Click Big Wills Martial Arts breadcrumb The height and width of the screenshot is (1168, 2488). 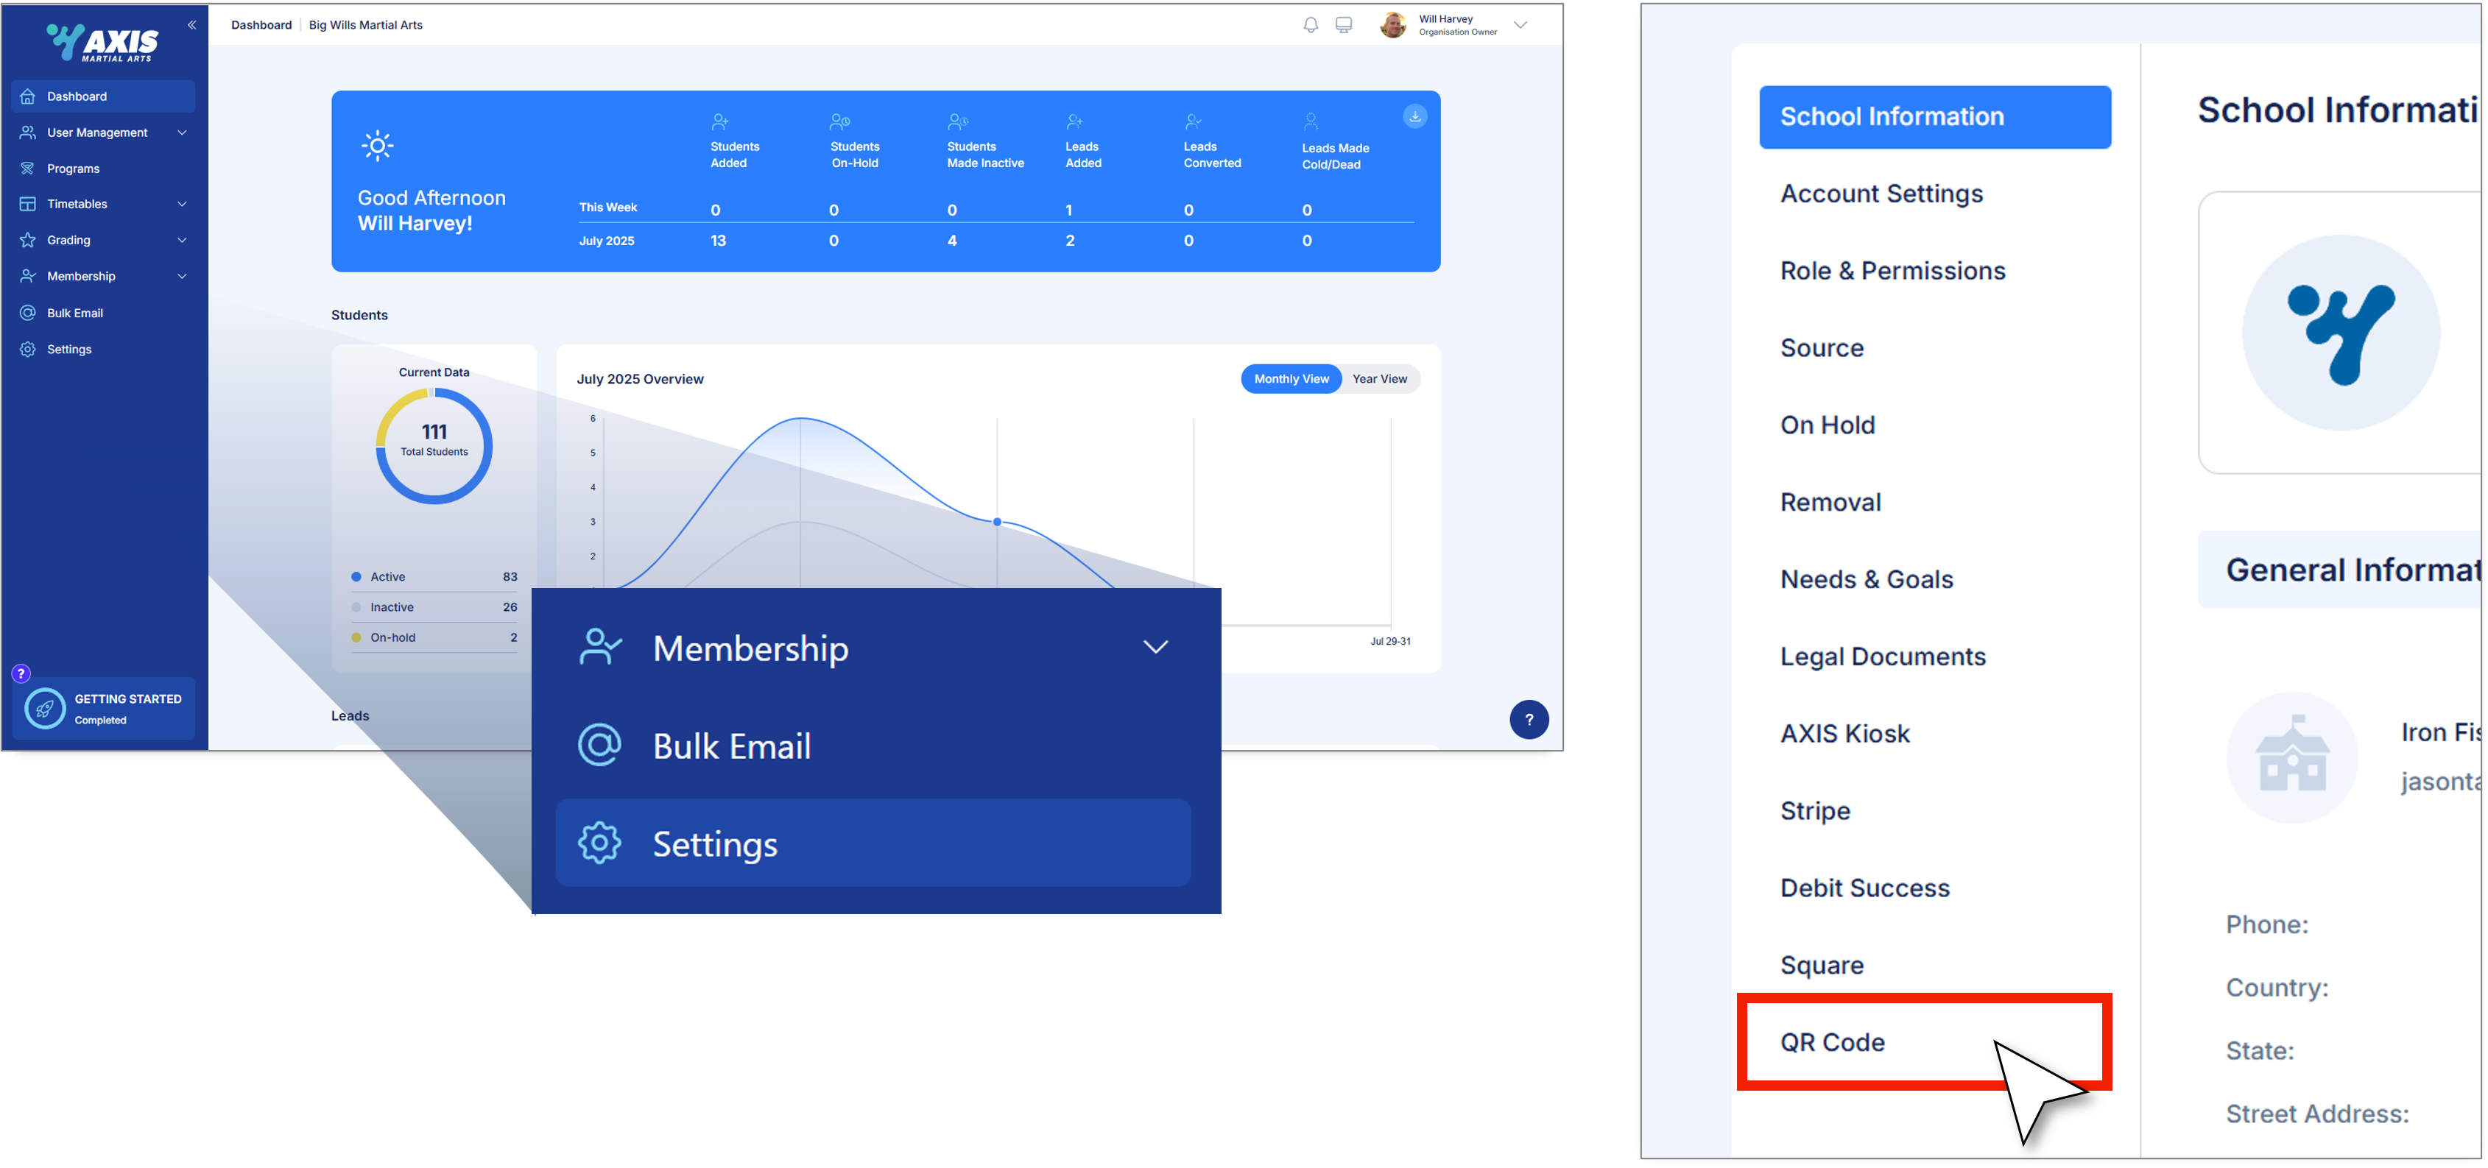click(365, 25)
